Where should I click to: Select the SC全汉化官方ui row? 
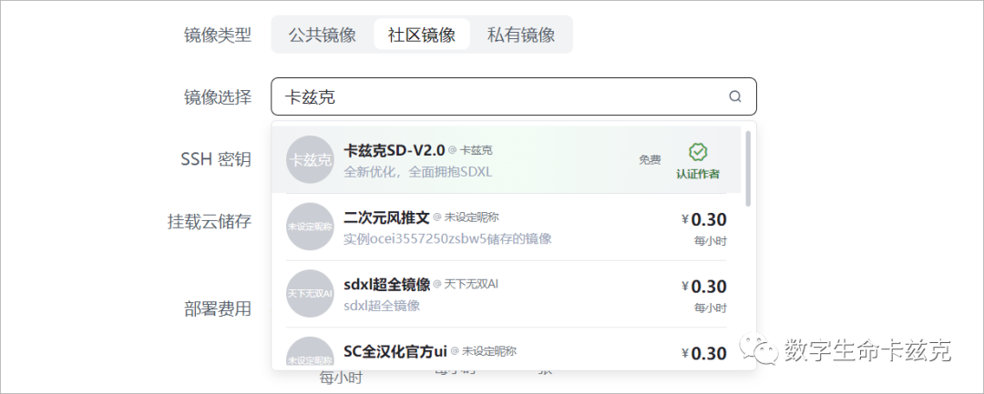(x=507, y=349)
